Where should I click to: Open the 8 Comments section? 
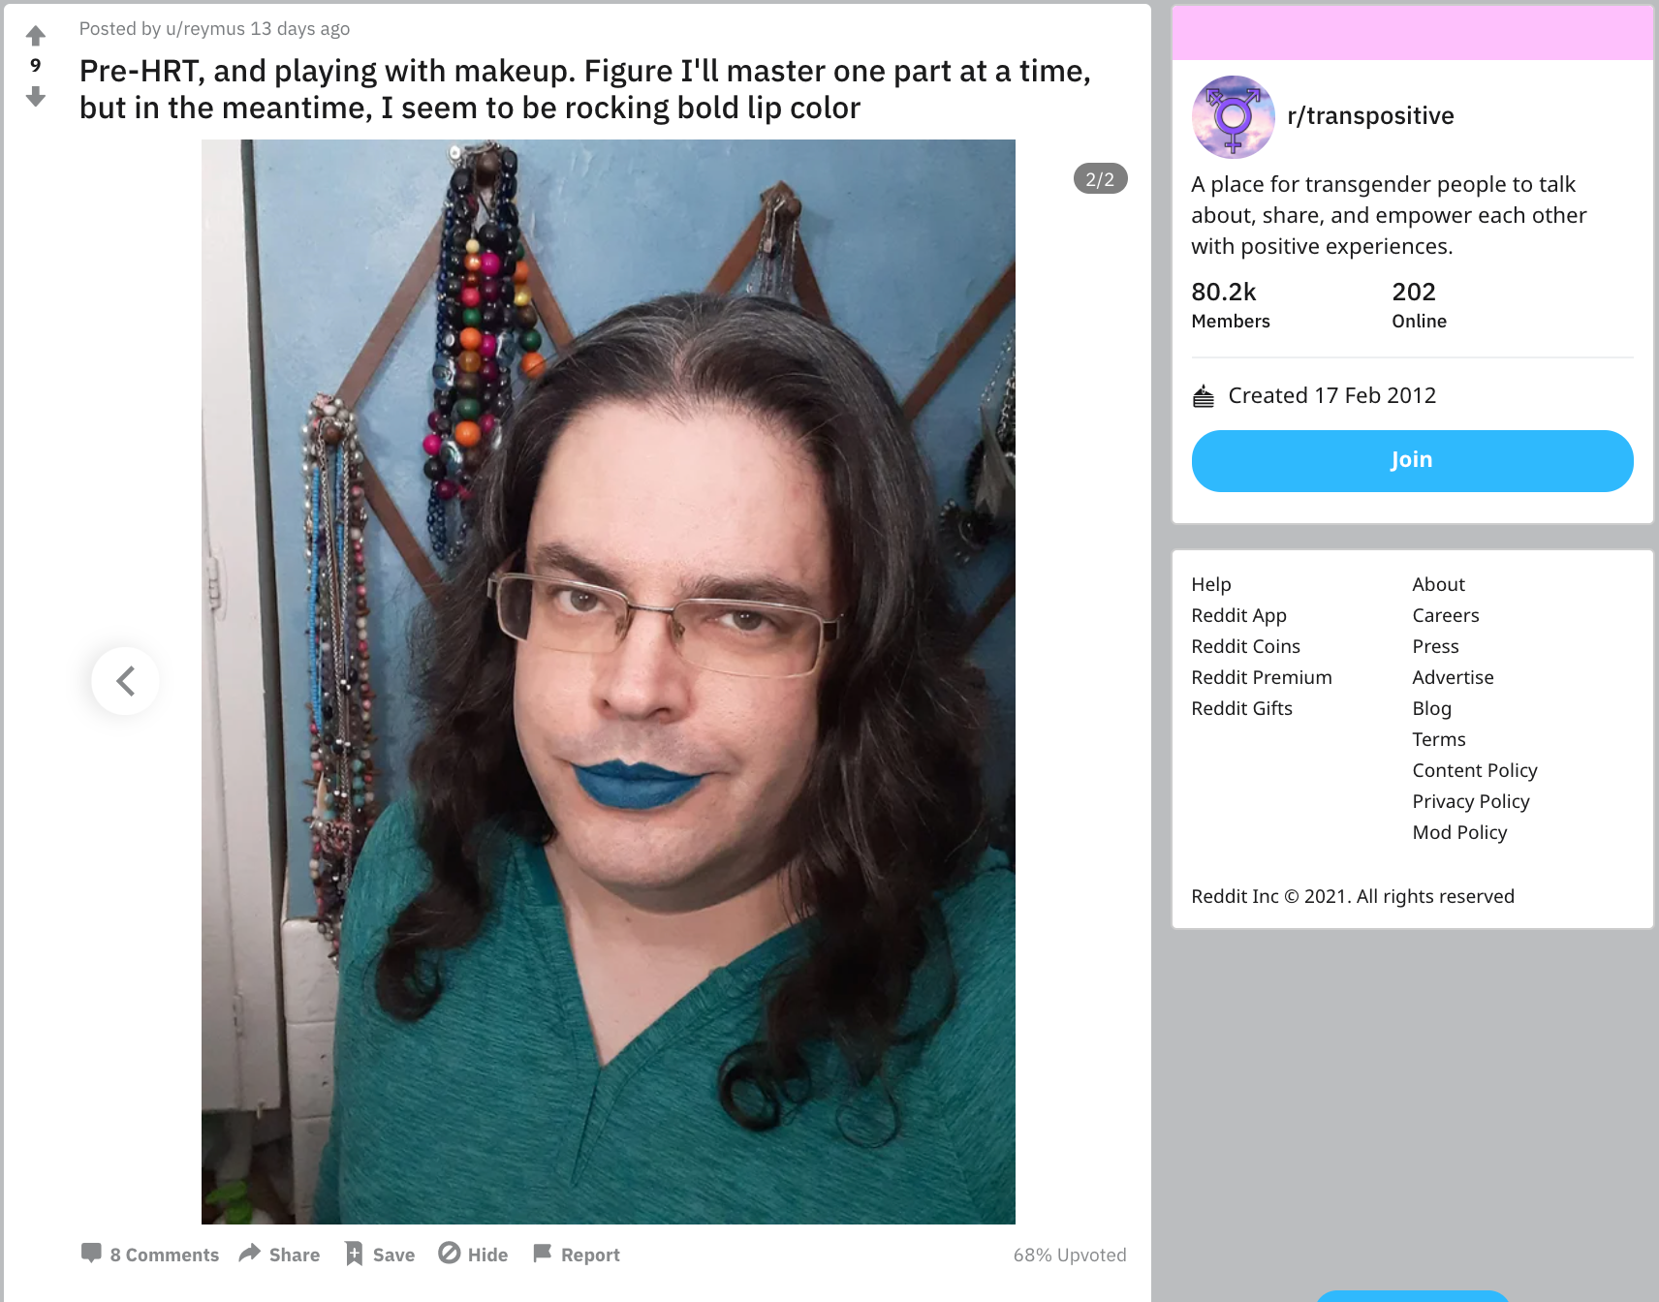pyautogui.click(x=150, y=1255)
